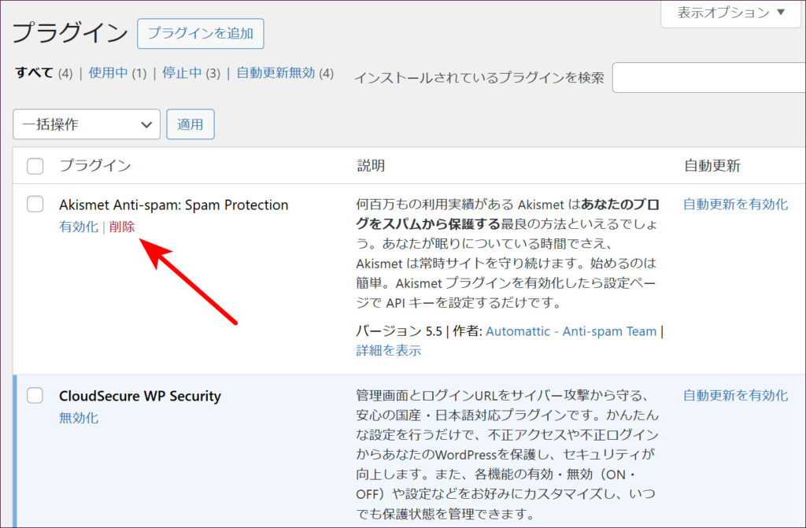Open Automattic - Anti-spam Team author link
This screenshot has width=806, height=528.
(x=571, y=331)
